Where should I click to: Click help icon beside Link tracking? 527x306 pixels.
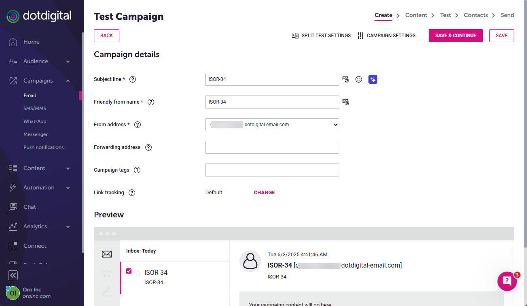132,193
